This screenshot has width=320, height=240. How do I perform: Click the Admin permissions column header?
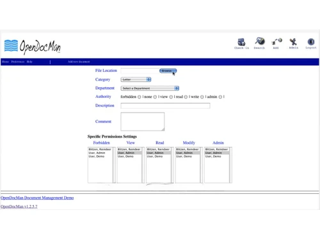tap(218, 143)
